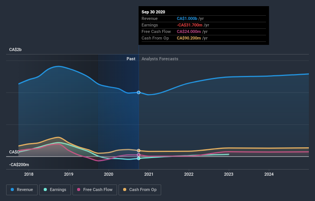Click the 'Analysts Forecasts' section label
Viewport: 315px width, 201px height.
[x=160, y=59]
